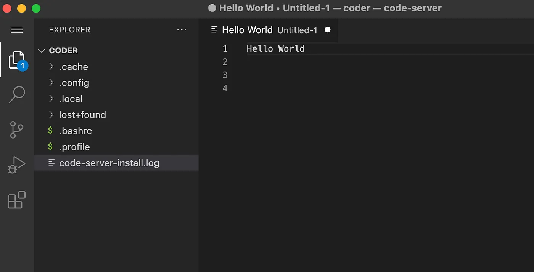Screen dimensions: 534x272
Task: Click line number 3 in the gutter
Action: click(x=225, y=75)
